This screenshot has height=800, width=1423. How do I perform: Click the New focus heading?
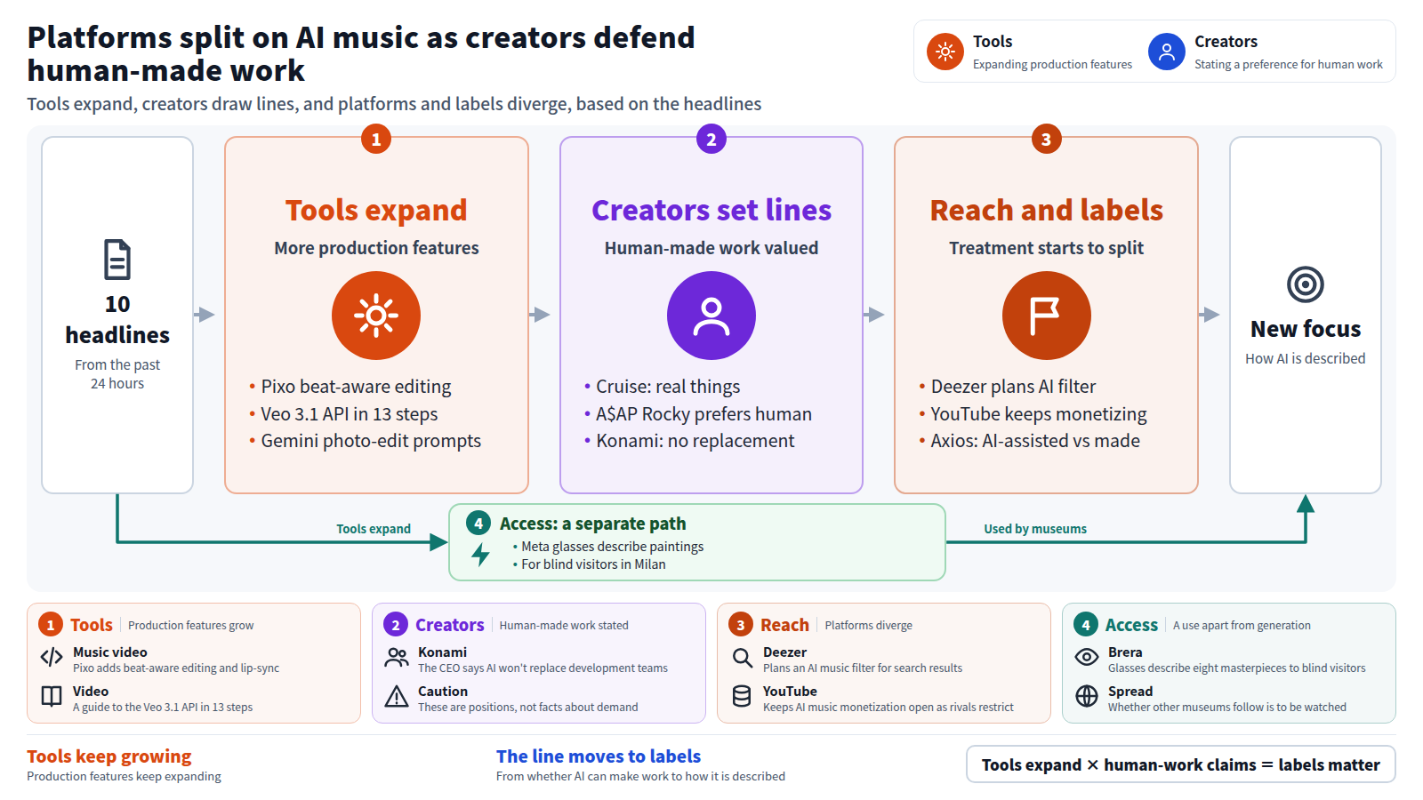click(1306, 329)
